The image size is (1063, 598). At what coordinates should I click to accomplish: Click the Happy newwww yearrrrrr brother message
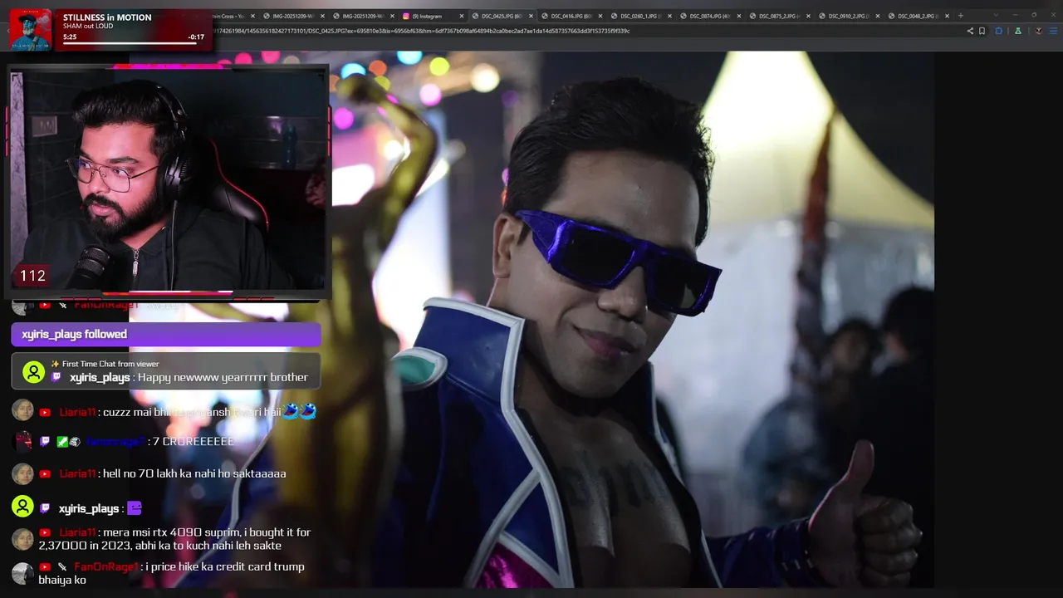click(223, 377)
